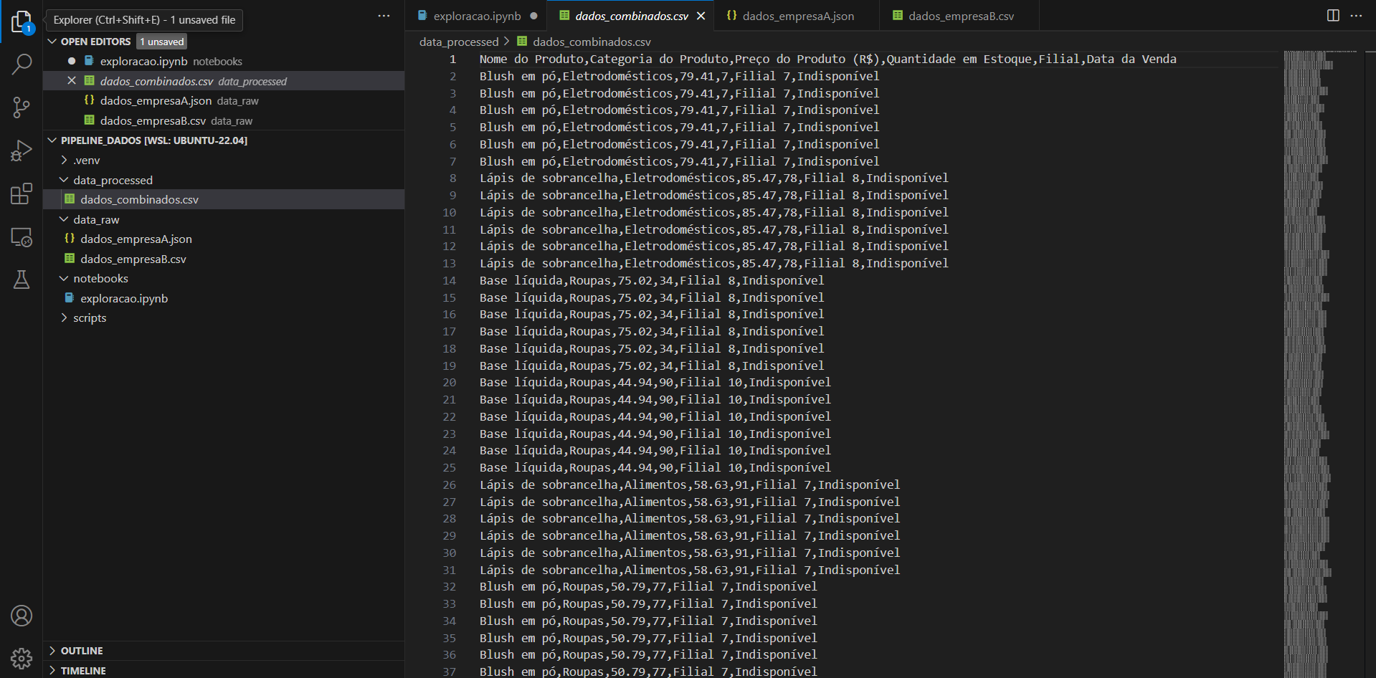Screen dimensions: 1376x678
Task: Close the dados_combinados.csv tab
Action: (701, 16)
